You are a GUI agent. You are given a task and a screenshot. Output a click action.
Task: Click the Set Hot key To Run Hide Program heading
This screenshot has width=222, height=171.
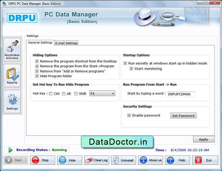61,85
